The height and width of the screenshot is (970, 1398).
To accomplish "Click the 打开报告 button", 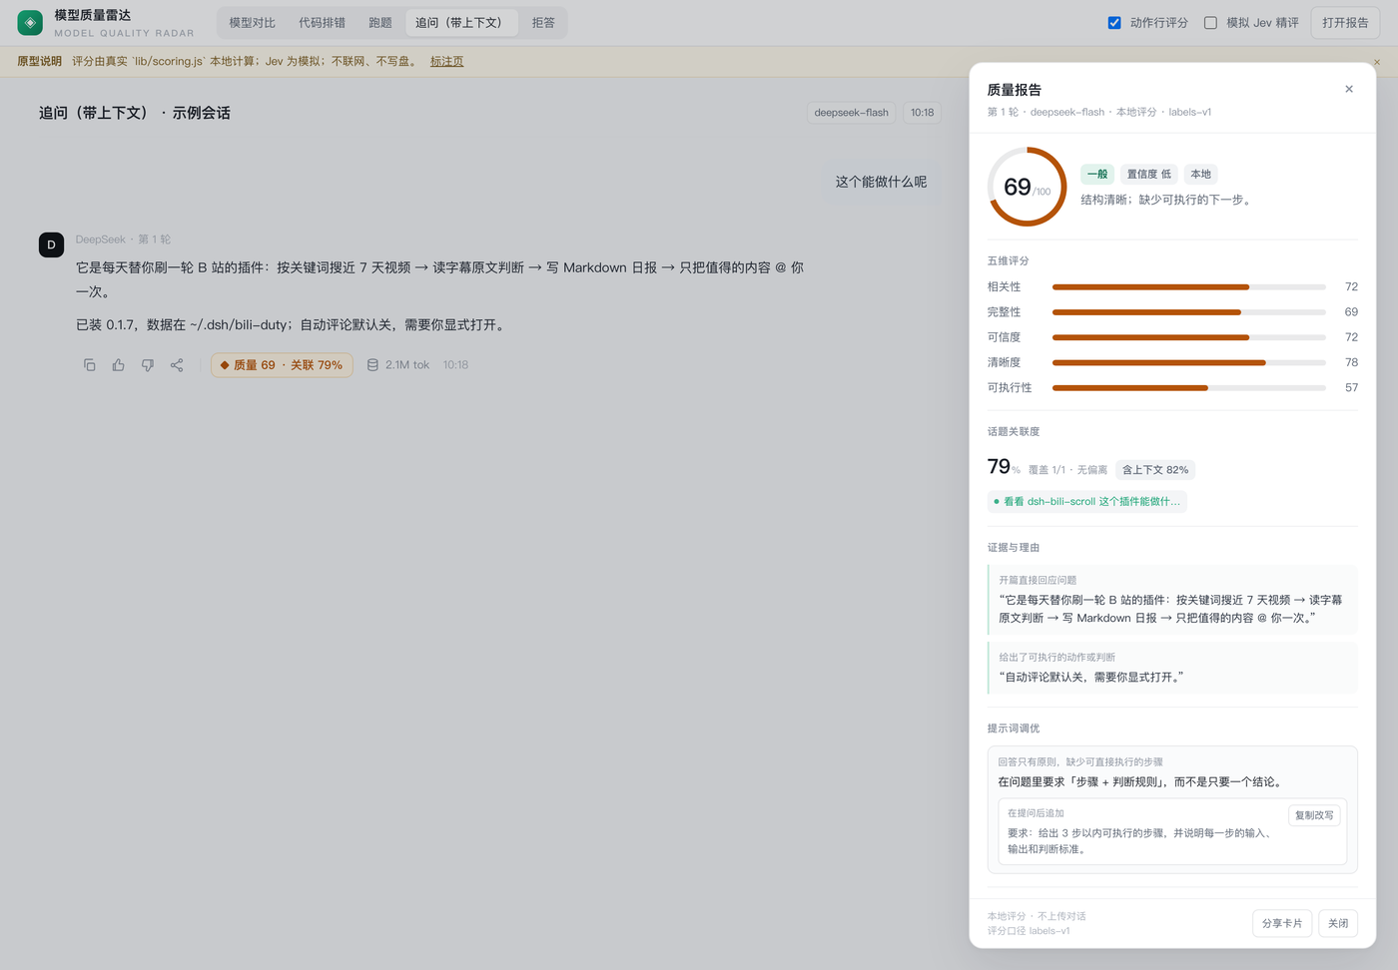I will pyautogui.click(x=1345, y=23).
